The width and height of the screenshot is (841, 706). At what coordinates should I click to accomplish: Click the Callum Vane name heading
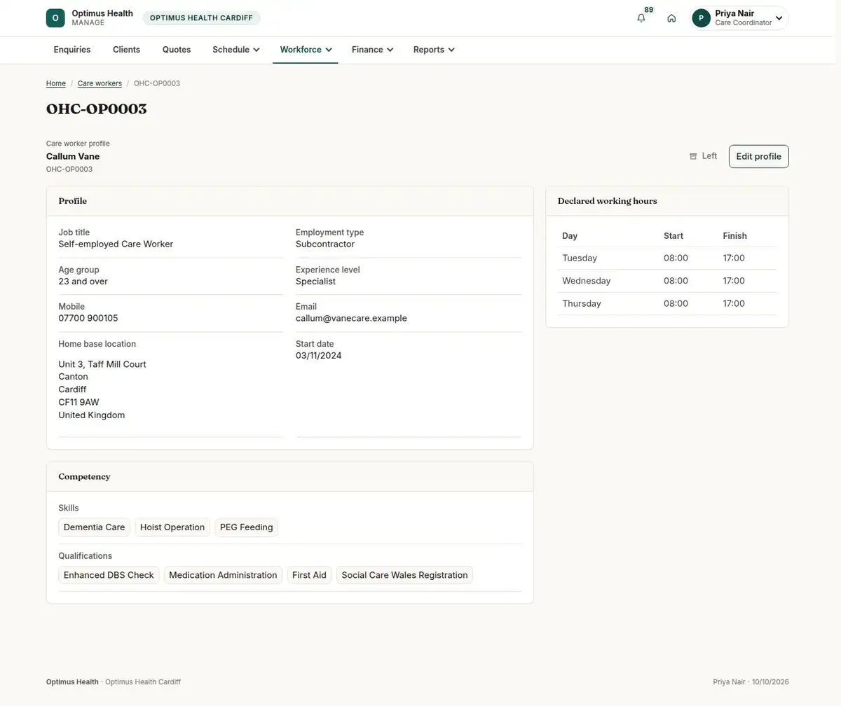73,156
